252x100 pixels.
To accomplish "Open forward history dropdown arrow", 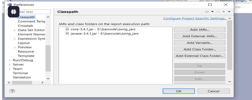I will pos(224,12).
